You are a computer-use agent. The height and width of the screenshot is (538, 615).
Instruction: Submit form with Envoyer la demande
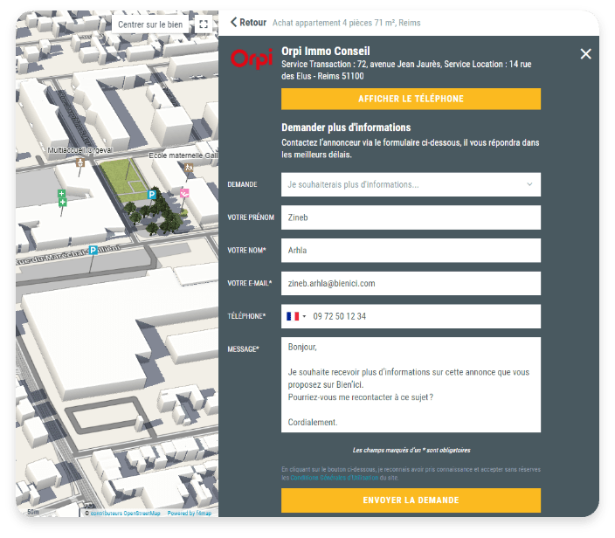coord(411,500)
